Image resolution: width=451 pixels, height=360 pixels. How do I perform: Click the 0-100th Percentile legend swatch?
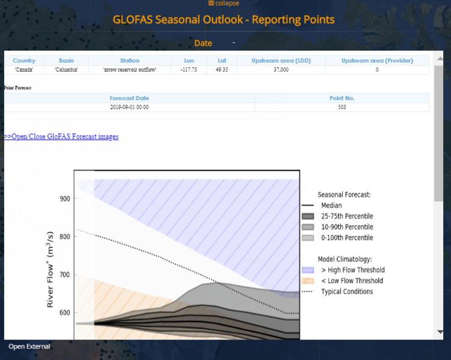(x=308, y=238)
